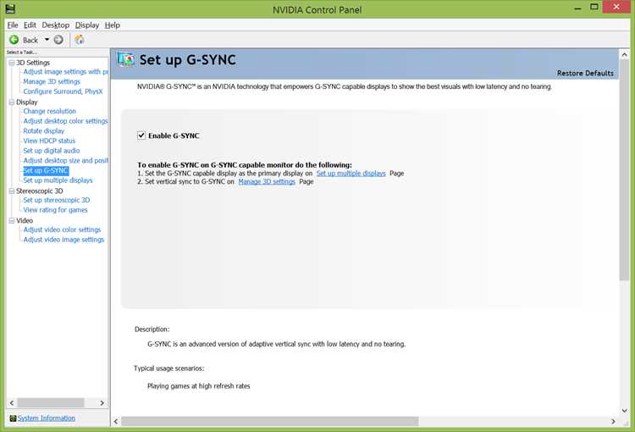Click the System Information icon
Screen dimensions: 635x432
point(13,418)
